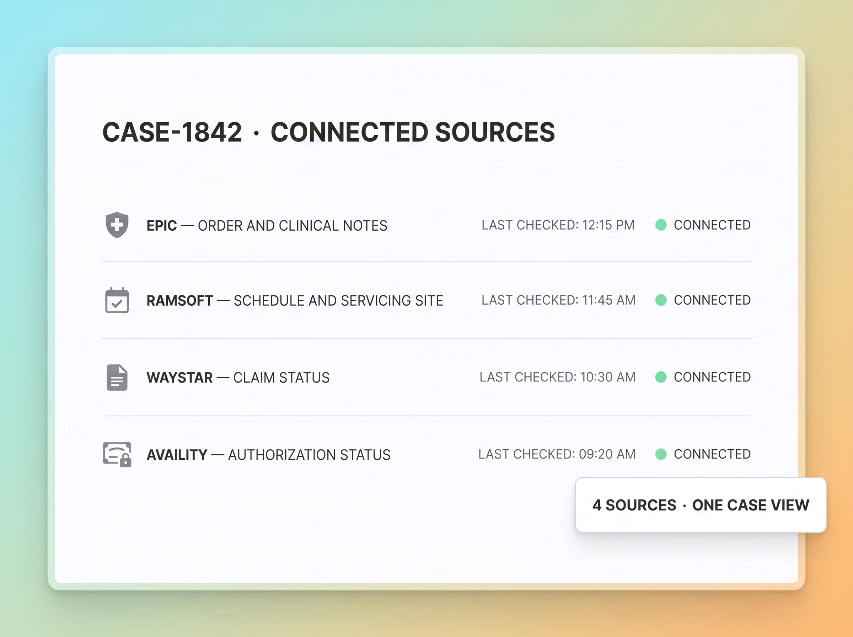Select the Ramsoft — Schedule and Servicing Site label
853x637 pixels.
pos(295,301)
